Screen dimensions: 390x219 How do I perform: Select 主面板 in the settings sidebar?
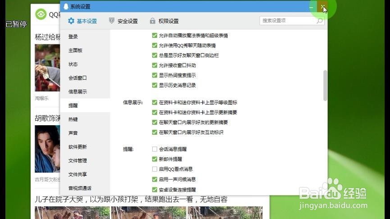coord(85,50)
